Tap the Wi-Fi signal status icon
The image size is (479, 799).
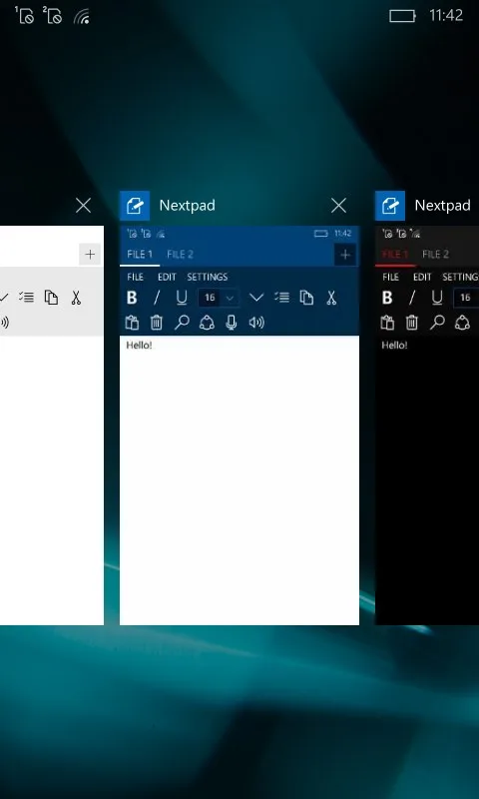(82, 16)
